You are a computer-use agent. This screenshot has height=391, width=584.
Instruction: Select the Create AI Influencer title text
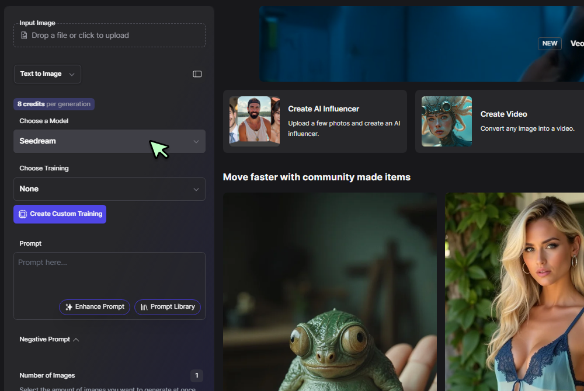(x=324, y=109)
